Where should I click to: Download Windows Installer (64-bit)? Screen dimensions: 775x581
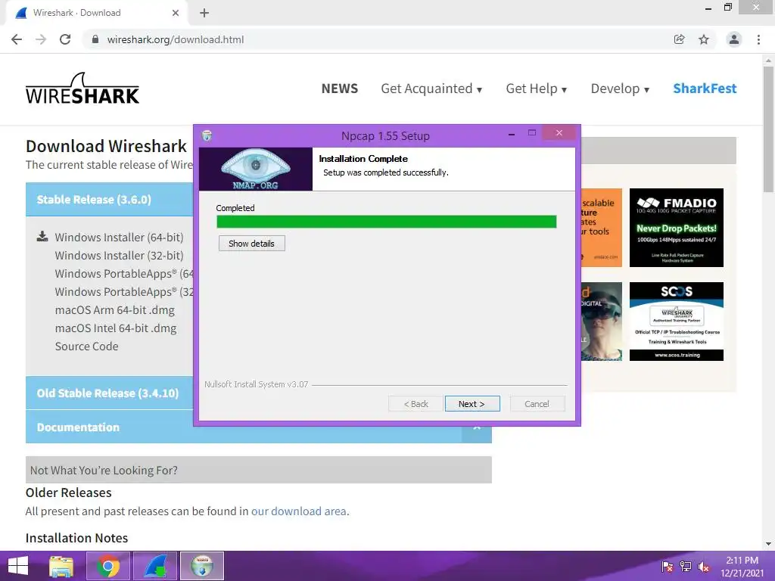click(x=119, y=237)
